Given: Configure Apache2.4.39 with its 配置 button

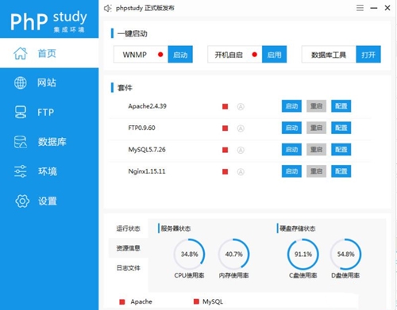Looking at the screenshot, I should pos(341,106).
